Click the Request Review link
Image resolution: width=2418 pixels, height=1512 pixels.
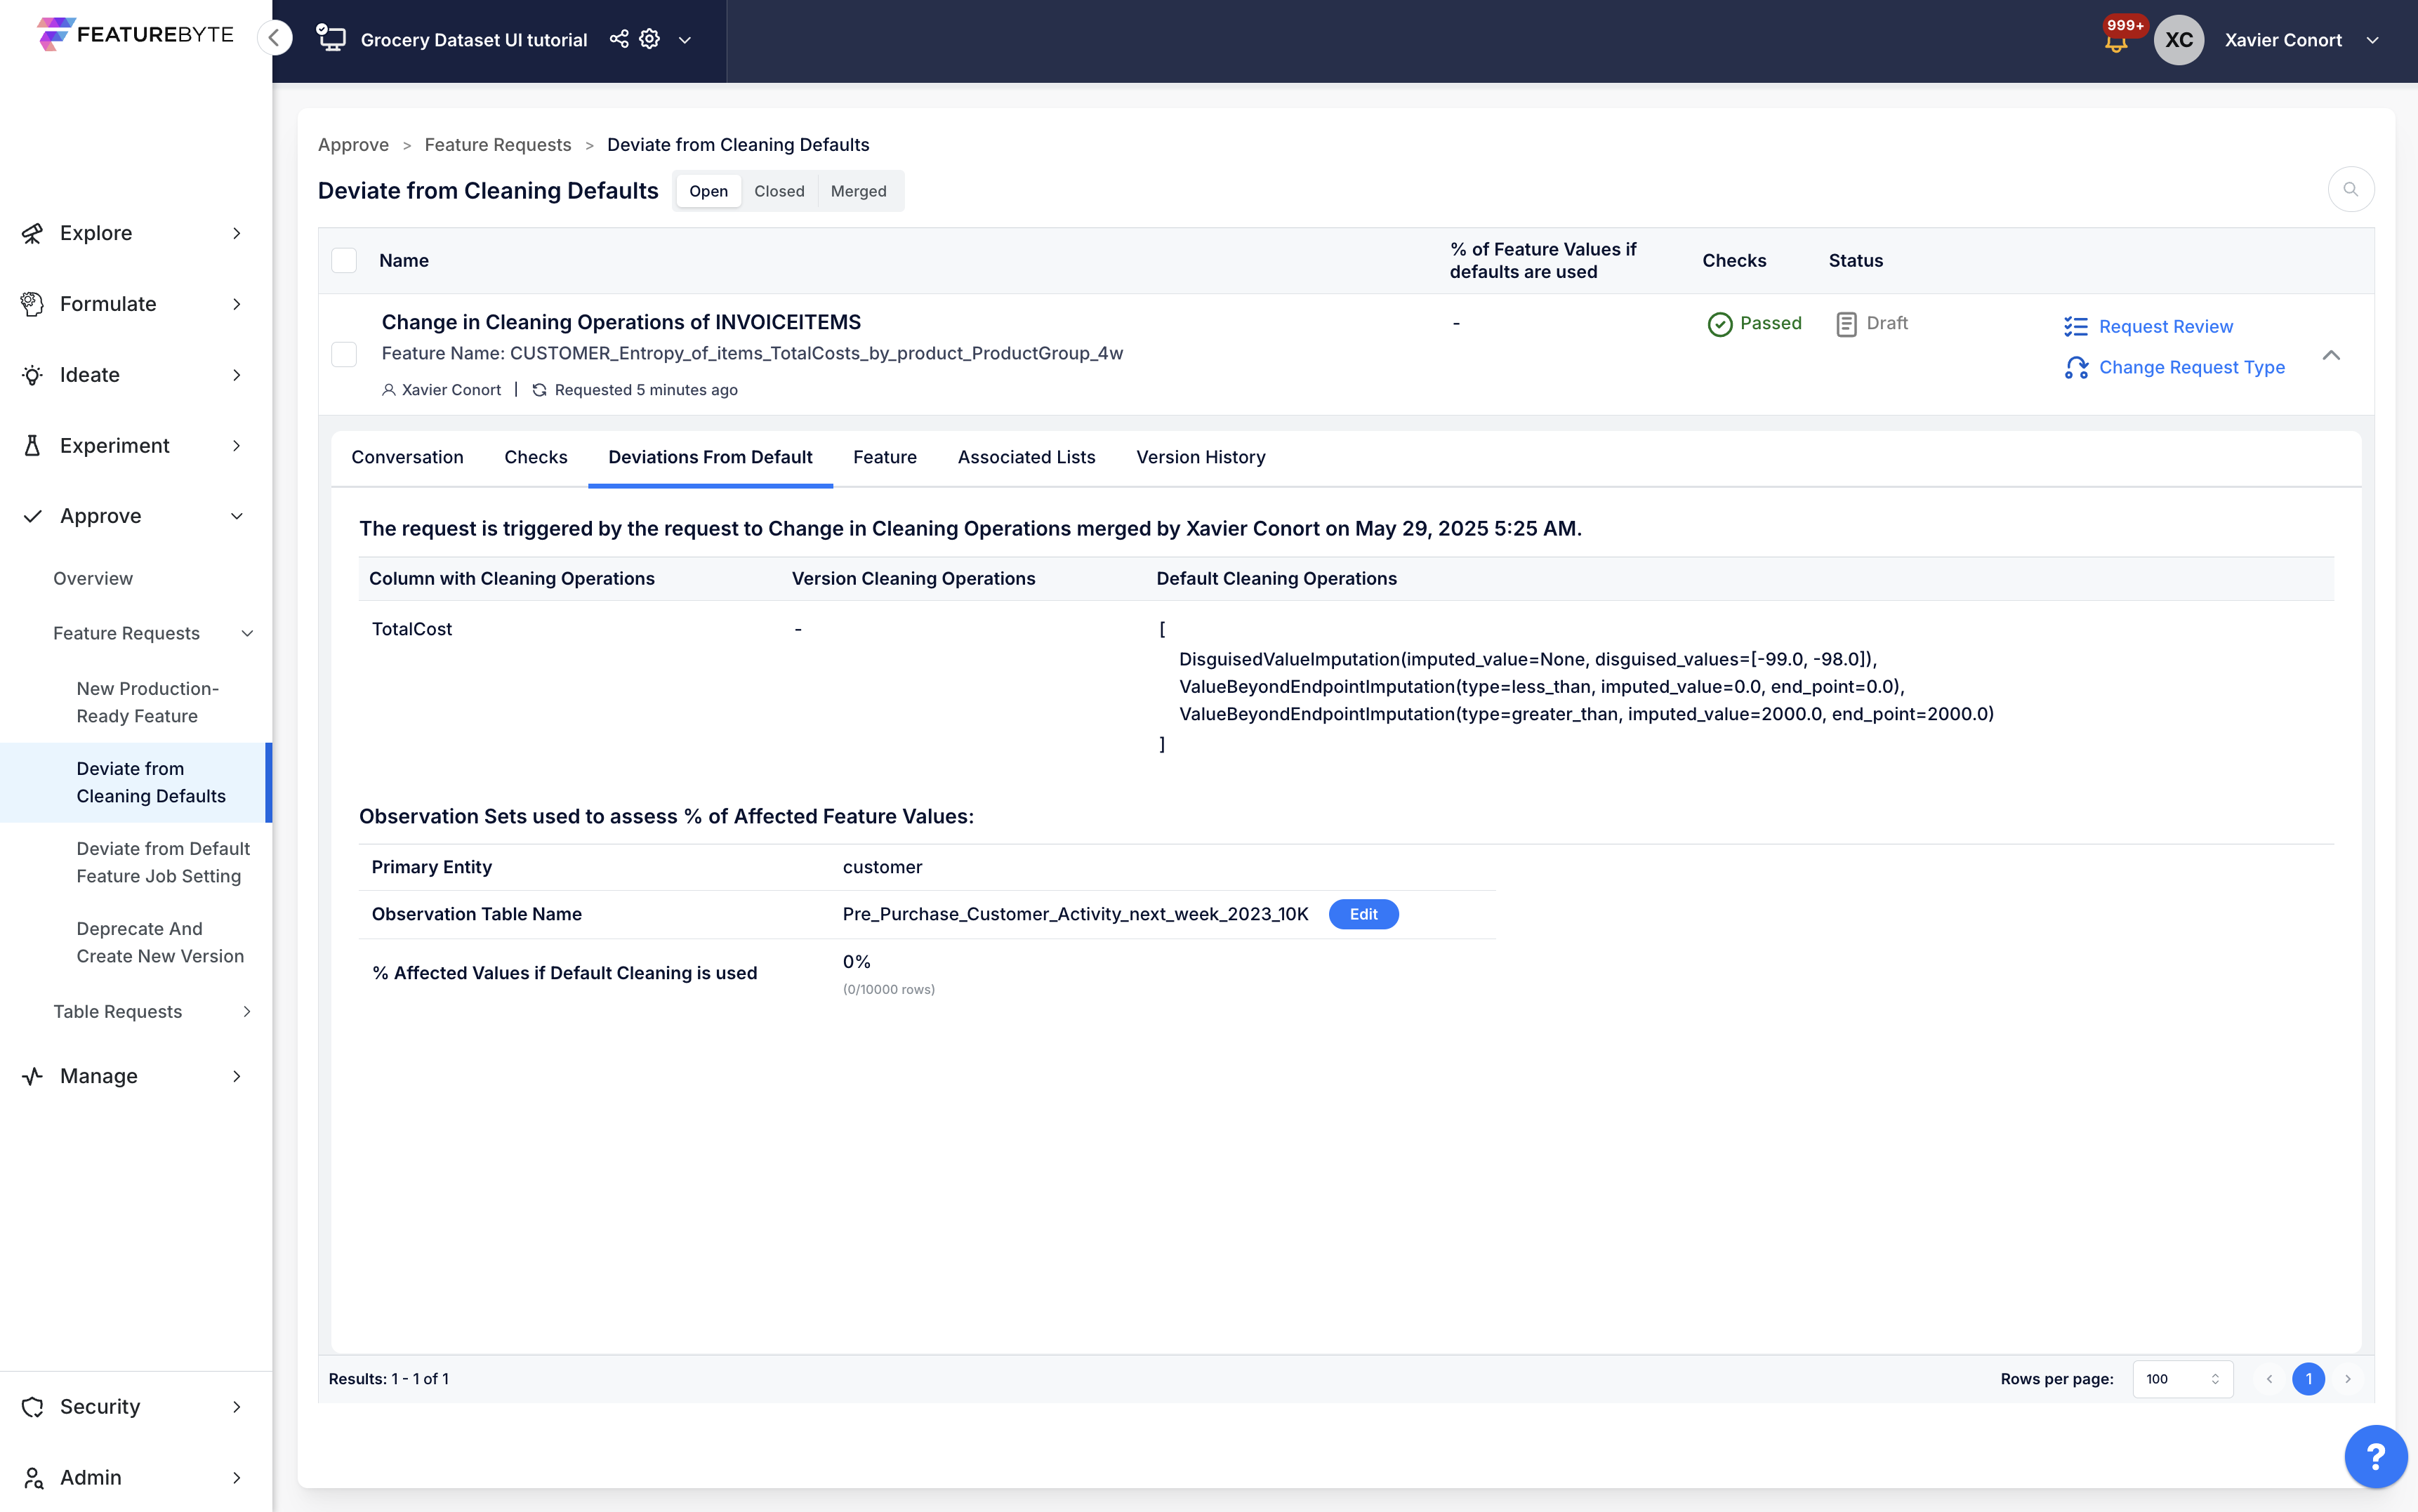click(2165, 327)
